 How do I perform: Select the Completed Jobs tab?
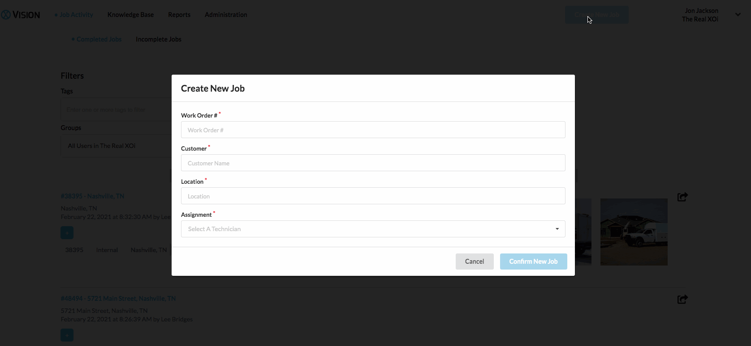tap(99, 39)
